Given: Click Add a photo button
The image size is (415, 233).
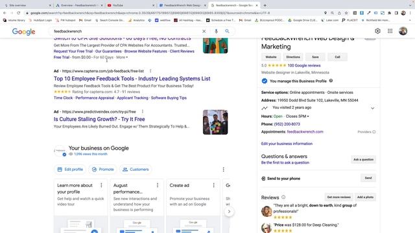Looking at the screenshot, I should 365,197.
